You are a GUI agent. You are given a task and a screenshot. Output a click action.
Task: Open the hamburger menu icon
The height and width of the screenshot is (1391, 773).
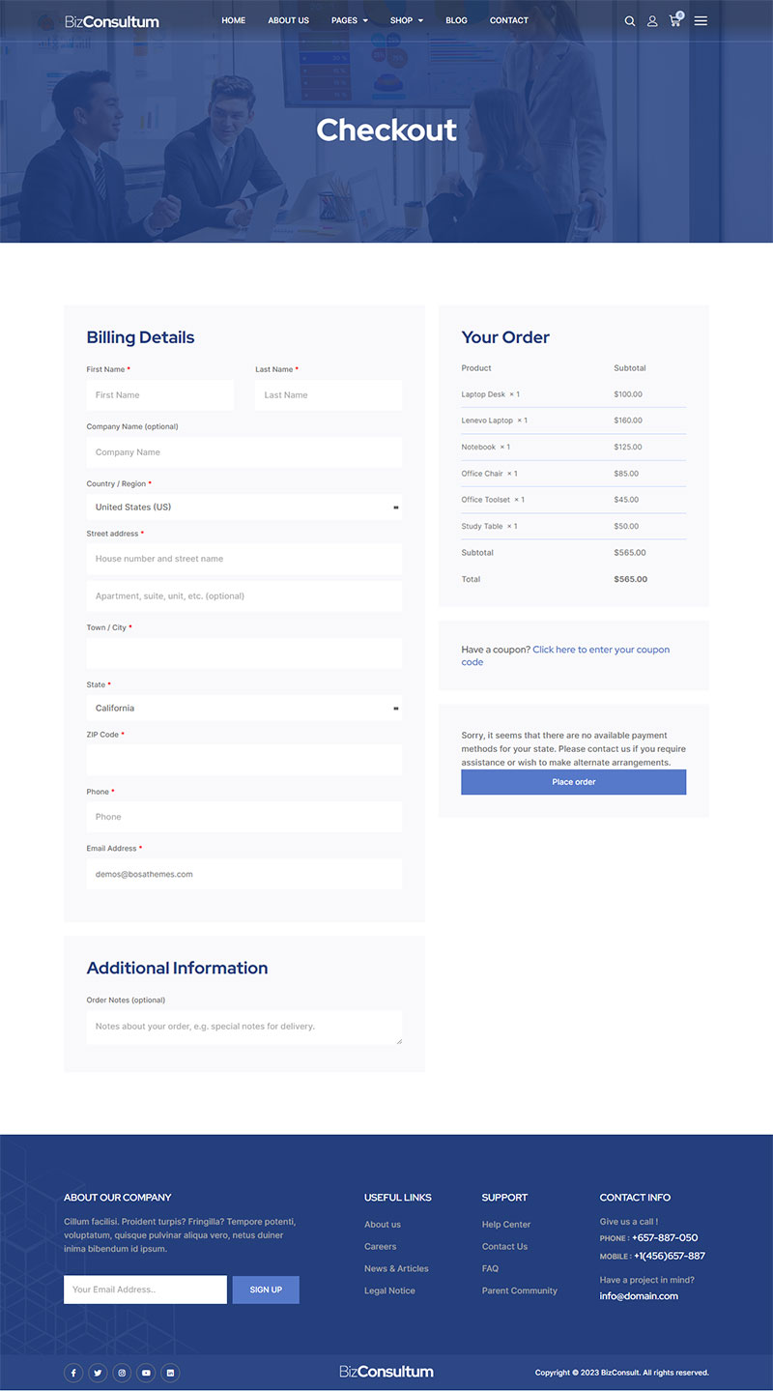coord(701,20)
